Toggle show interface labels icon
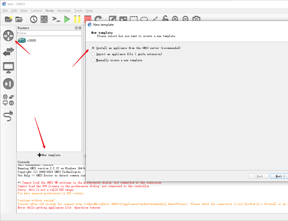This screenshot has height=221, width=288. (44, 19)
